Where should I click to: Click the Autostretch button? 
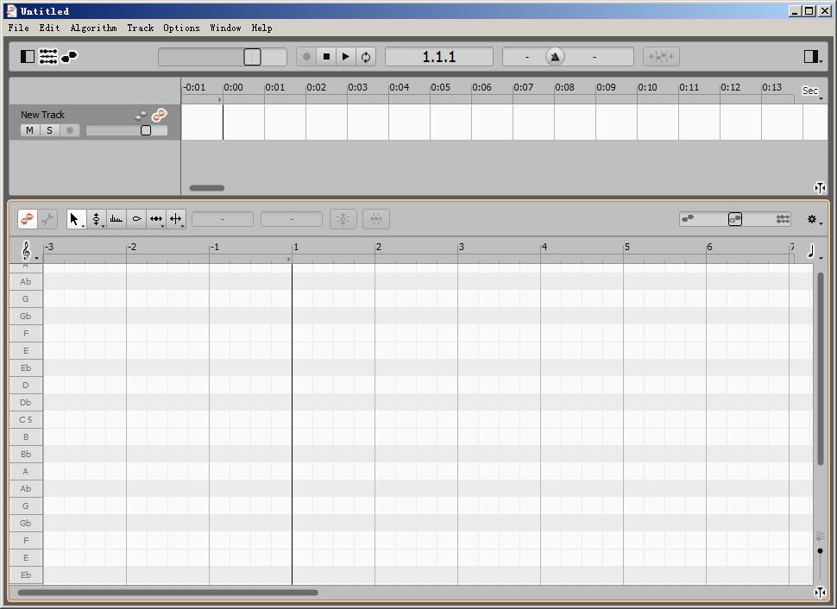coord(661,57)
